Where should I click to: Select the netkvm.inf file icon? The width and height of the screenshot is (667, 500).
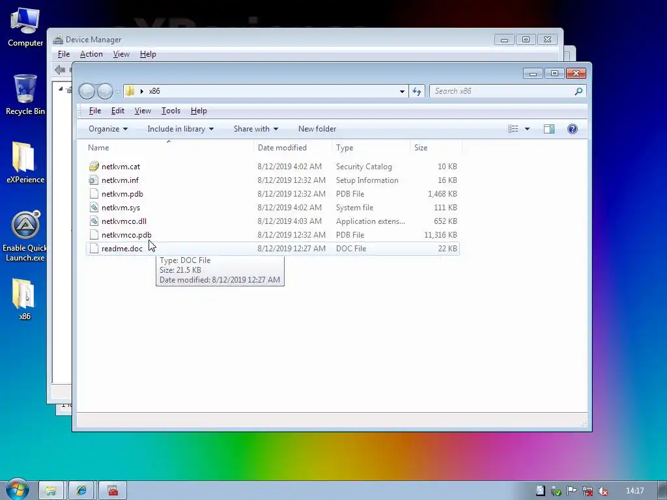pyautogui.click(x=94, y=180)
